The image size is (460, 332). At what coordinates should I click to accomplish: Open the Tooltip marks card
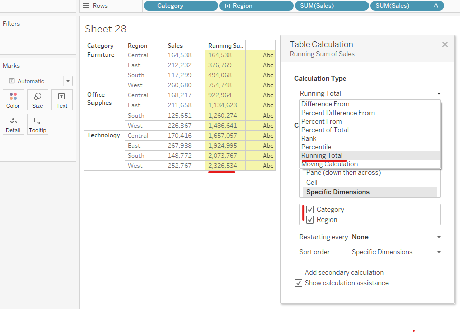pos(38,124)
